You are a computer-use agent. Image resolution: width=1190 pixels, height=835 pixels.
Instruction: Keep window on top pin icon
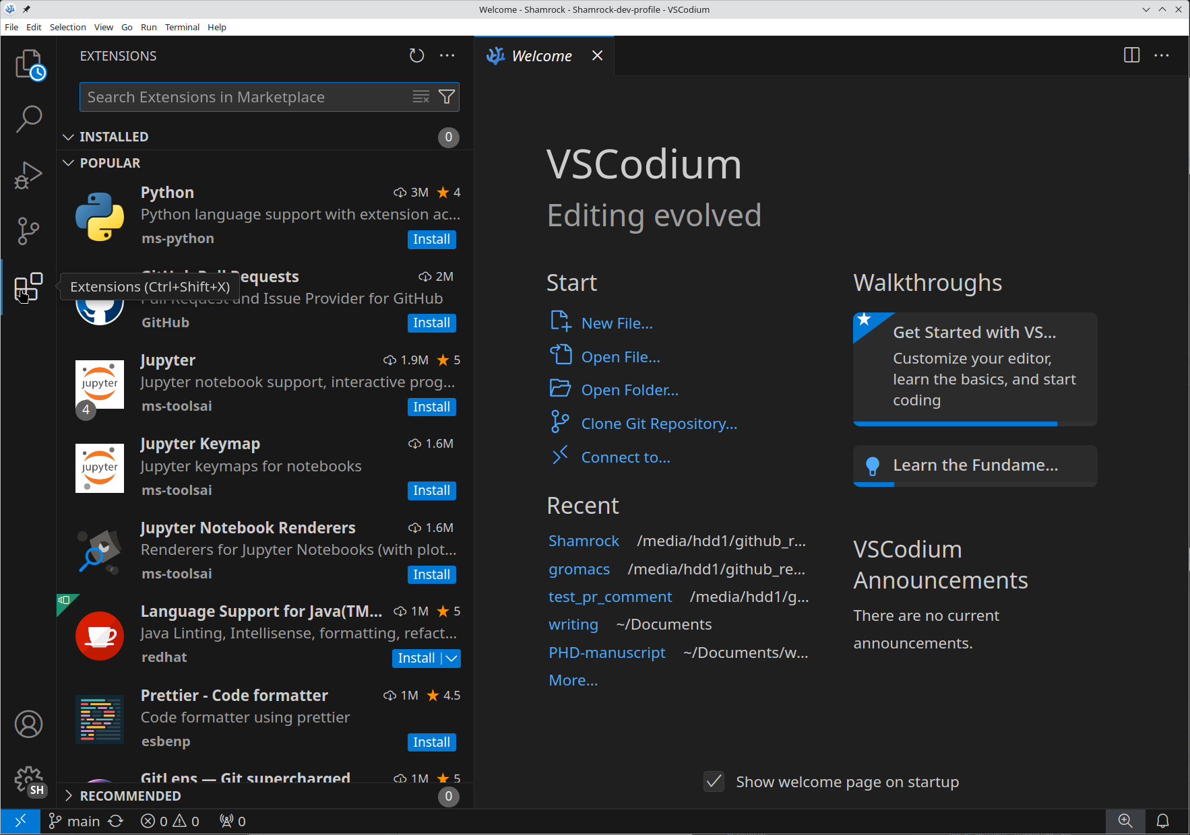coord(26,9)
